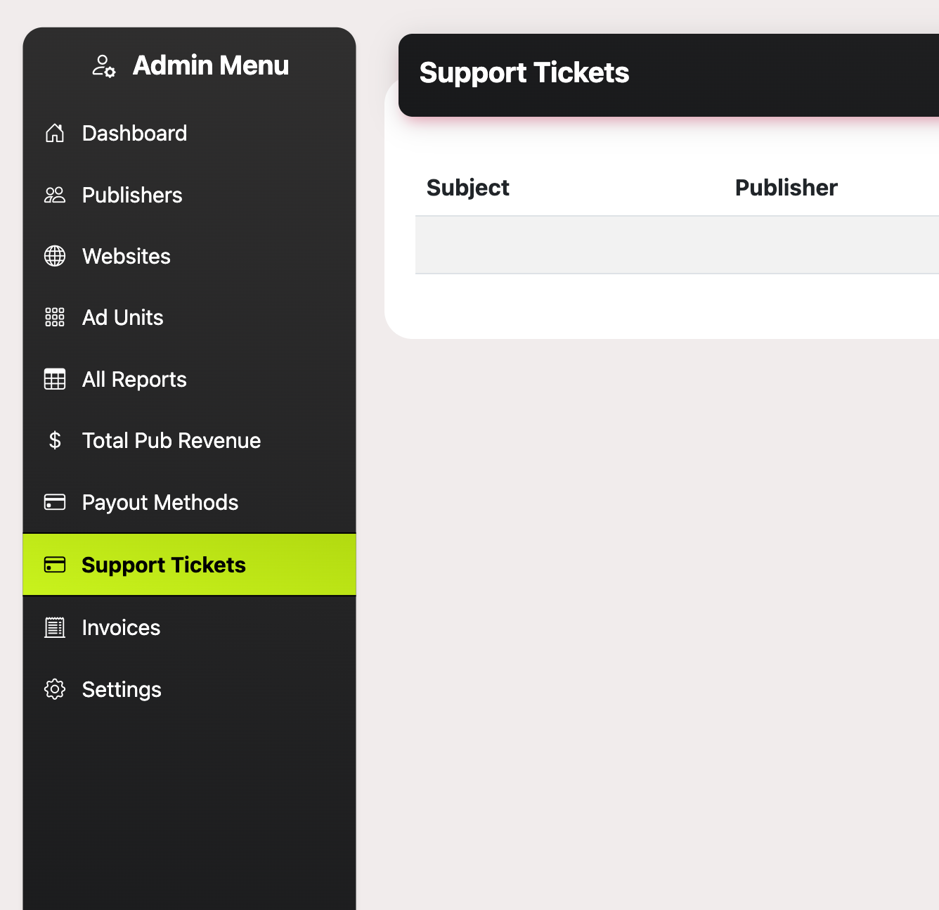Click the Admin Menu user-gear icon
Viewport: 939px width, 910px height.
pos(104,66)
